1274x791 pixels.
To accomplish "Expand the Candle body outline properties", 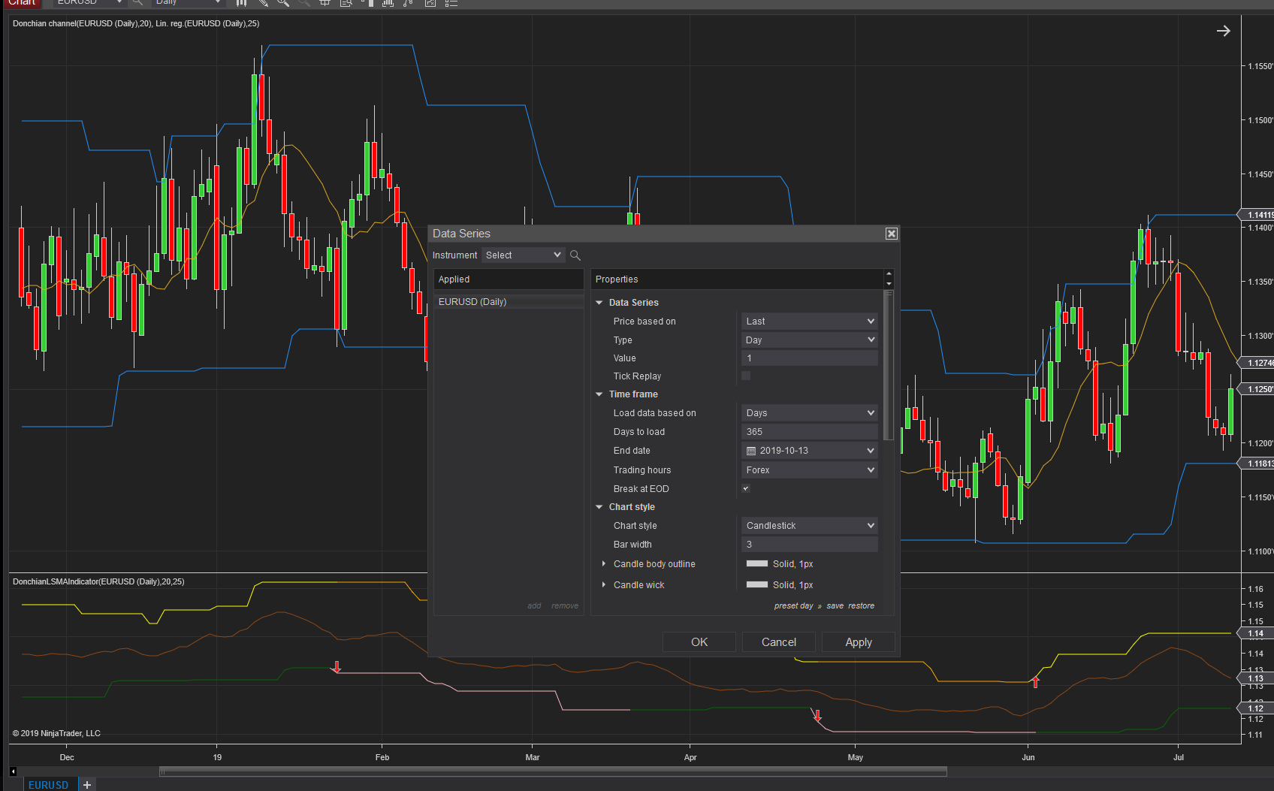I will coord(604,563).
